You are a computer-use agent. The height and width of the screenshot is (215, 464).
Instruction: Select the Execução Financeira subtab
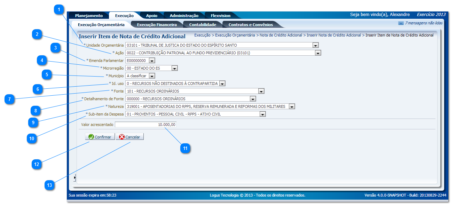[x=157, y=25]
